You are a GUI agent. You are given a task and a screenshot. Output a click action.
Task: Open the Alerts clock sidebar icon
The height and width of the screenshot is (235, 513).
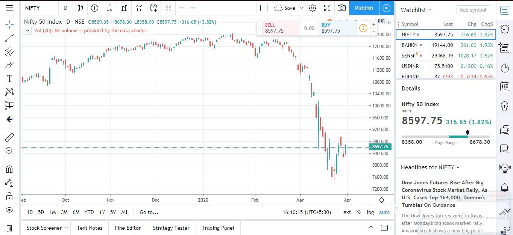(x=505, y=29)
